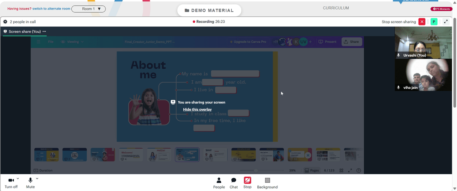Screen dimensions: 457x191
Task: Click the About me heading
Action: [x=148, y=69]
